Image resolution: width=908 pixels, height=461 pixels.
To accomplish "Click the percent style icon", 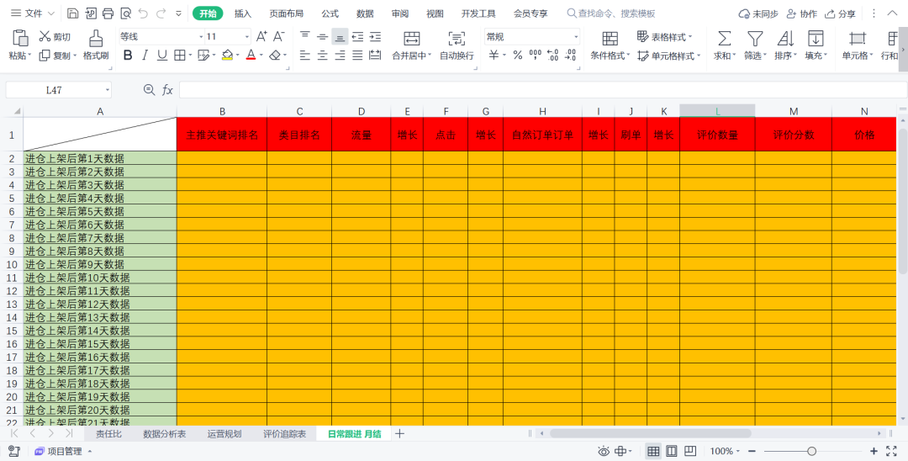I will tap(518, 55).
